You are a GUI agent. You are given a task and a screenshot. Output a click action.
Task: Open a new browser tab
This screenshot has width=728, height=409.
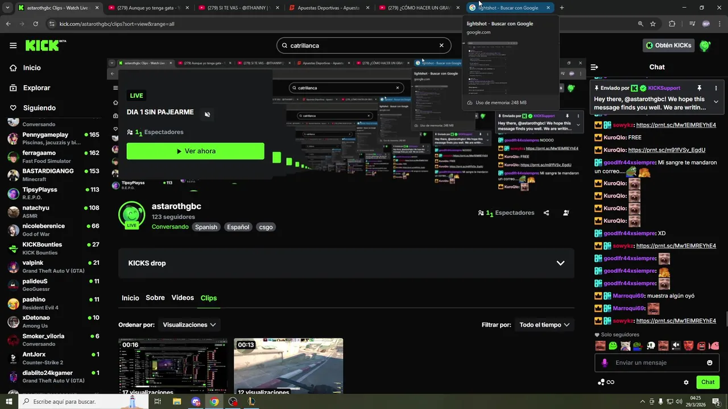coord(562,8)
